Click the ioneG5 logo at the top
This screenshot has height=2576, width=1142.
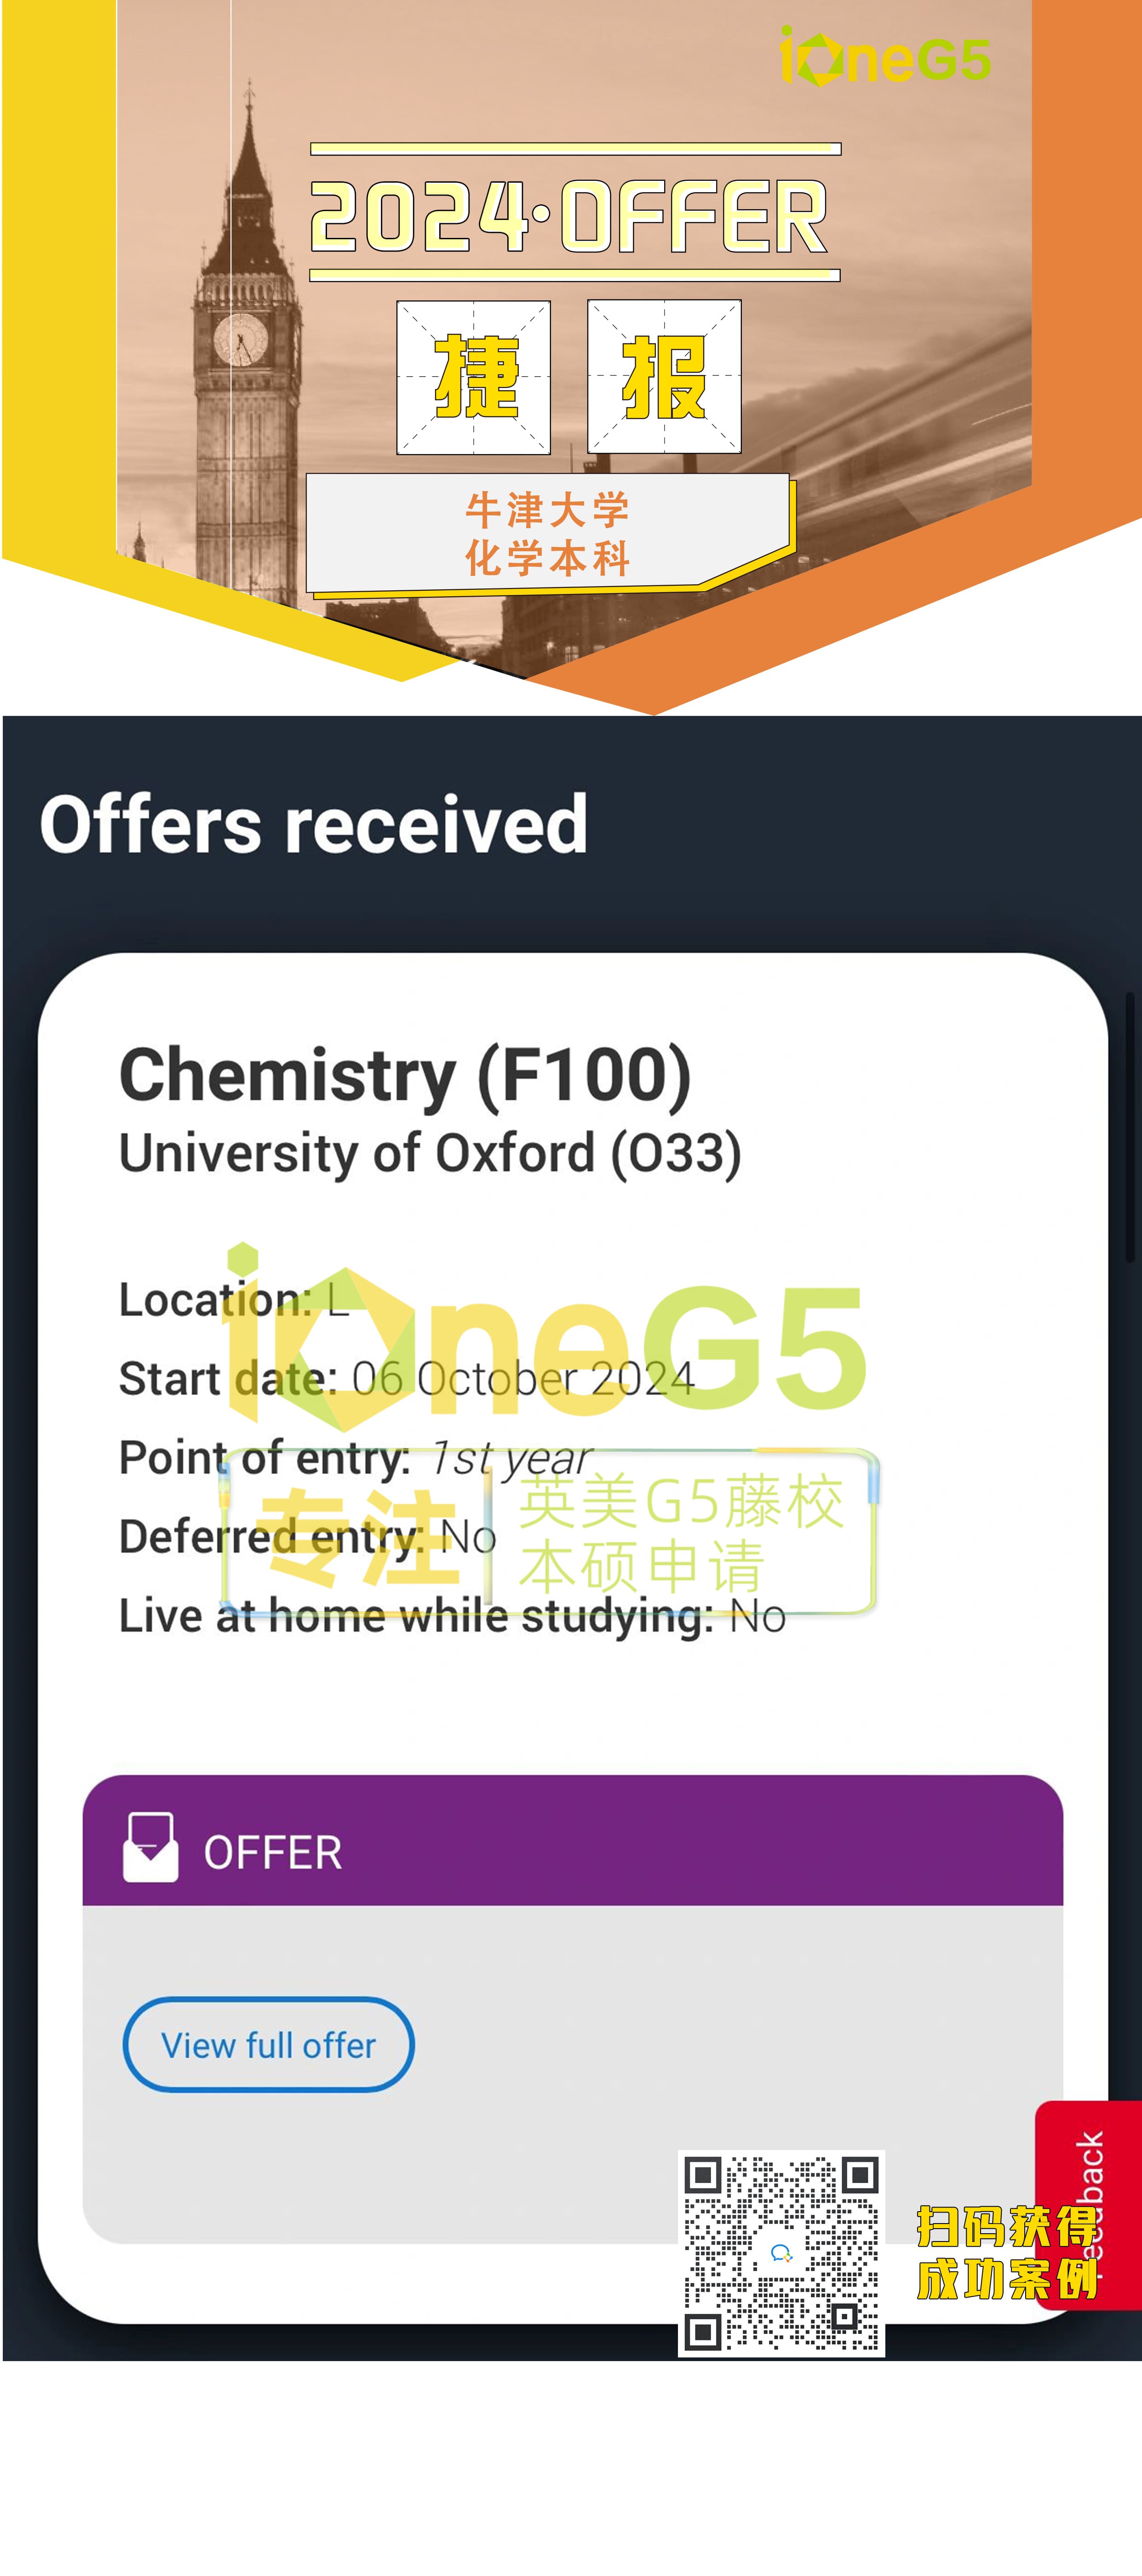884,57
